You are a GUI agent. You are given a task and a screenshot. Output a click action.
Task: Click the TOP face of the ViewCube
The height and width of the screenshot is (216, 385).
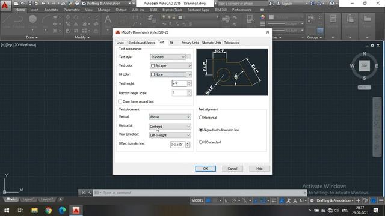pos(365,66)
